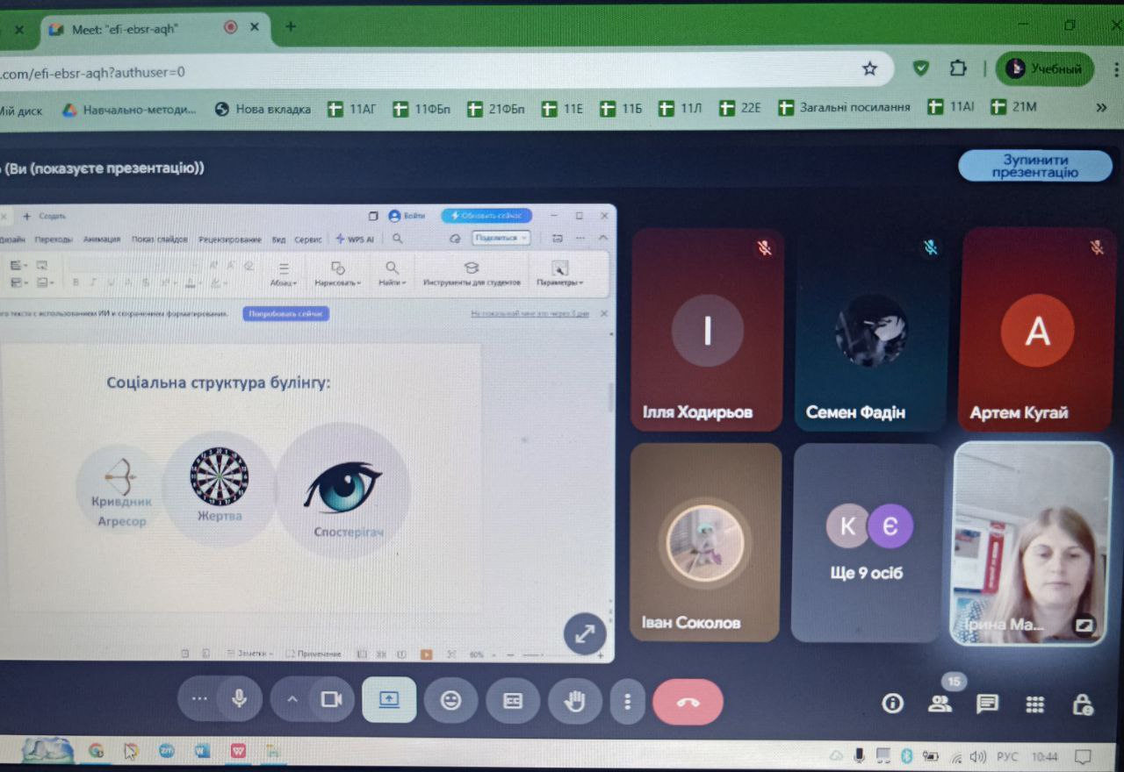Raise hand in the meeting
Viewport: 1124px width, 772px height.
[575, 700]
